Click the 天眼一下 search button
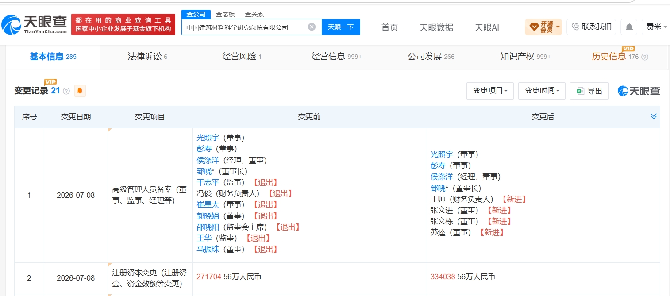The height and width of the screenshot is (296, 670). (x=341, y=27)
